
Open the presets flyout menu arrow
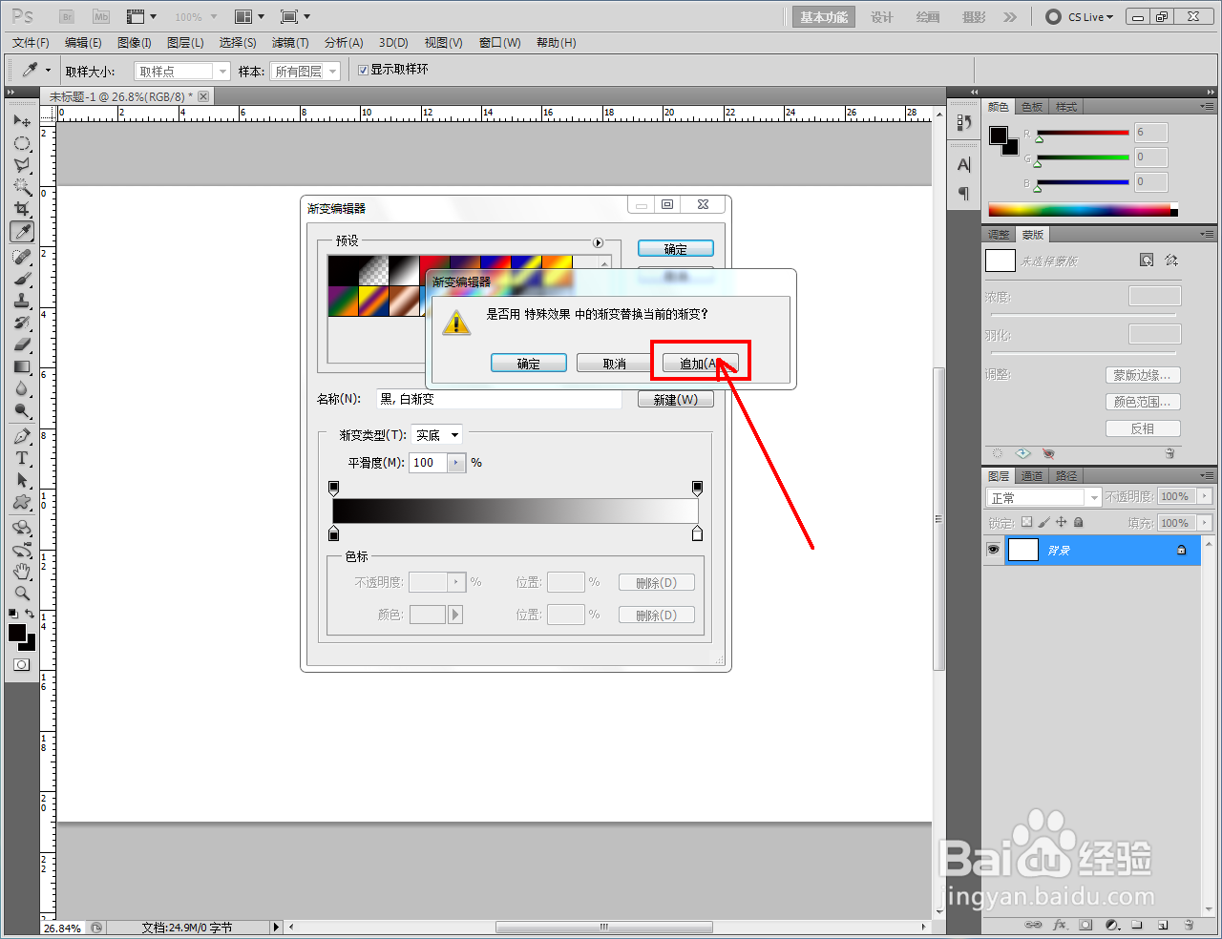pyautogui.click(x=599, y=242)
